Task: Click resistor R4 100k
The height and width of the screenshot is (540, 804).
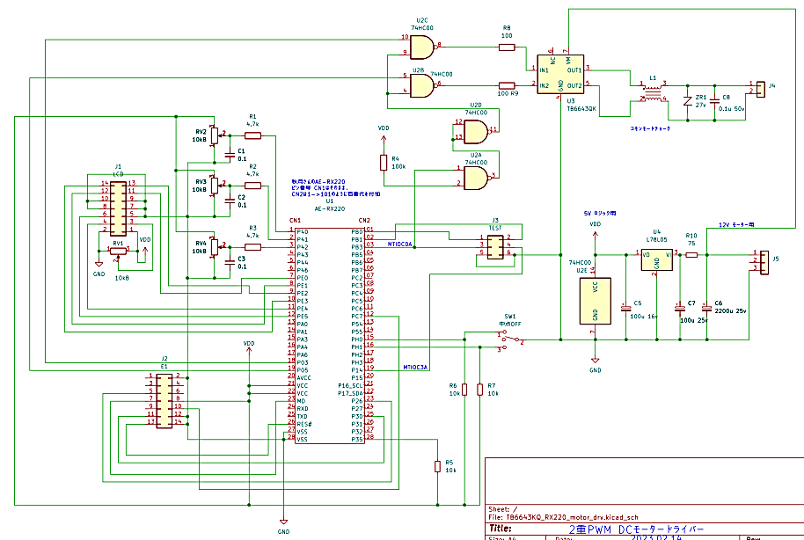Action: [x=384, y=163]
